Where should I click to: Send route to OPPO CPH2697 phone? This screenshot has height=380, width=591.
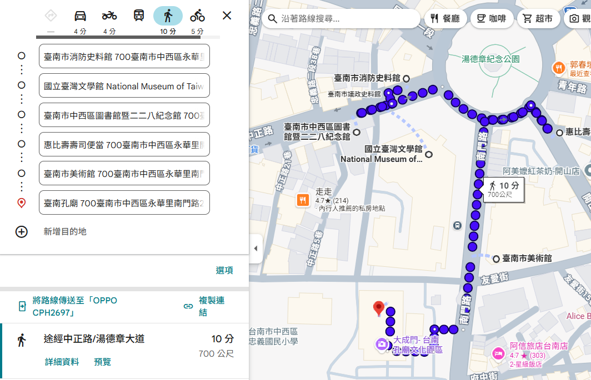coord(74,307)
